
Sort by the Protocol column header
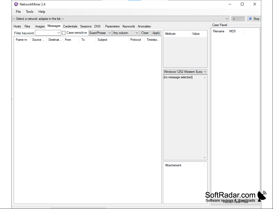[137, 40]
